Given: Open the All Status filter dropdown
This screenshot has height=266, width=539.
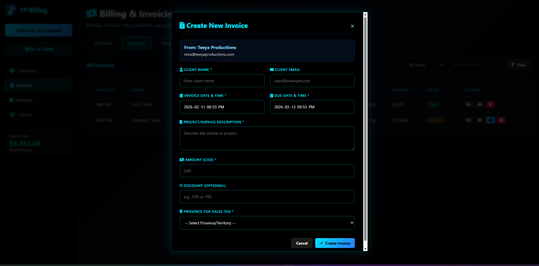Looking at the screenshot, I should (x=424, y=65).
